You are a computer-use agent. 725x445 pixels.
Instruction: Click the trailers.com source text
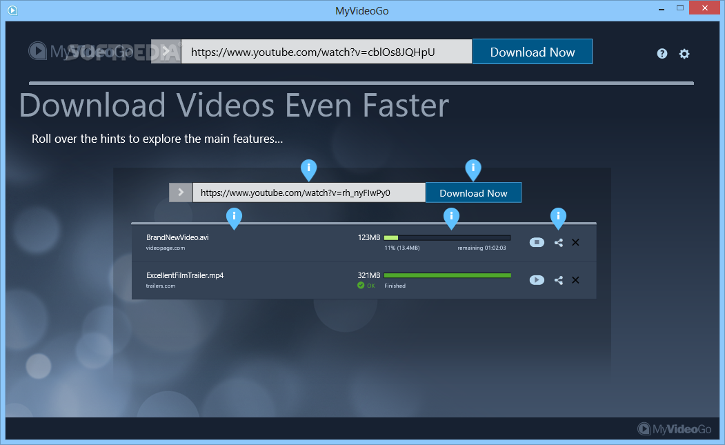click(161, 286)
